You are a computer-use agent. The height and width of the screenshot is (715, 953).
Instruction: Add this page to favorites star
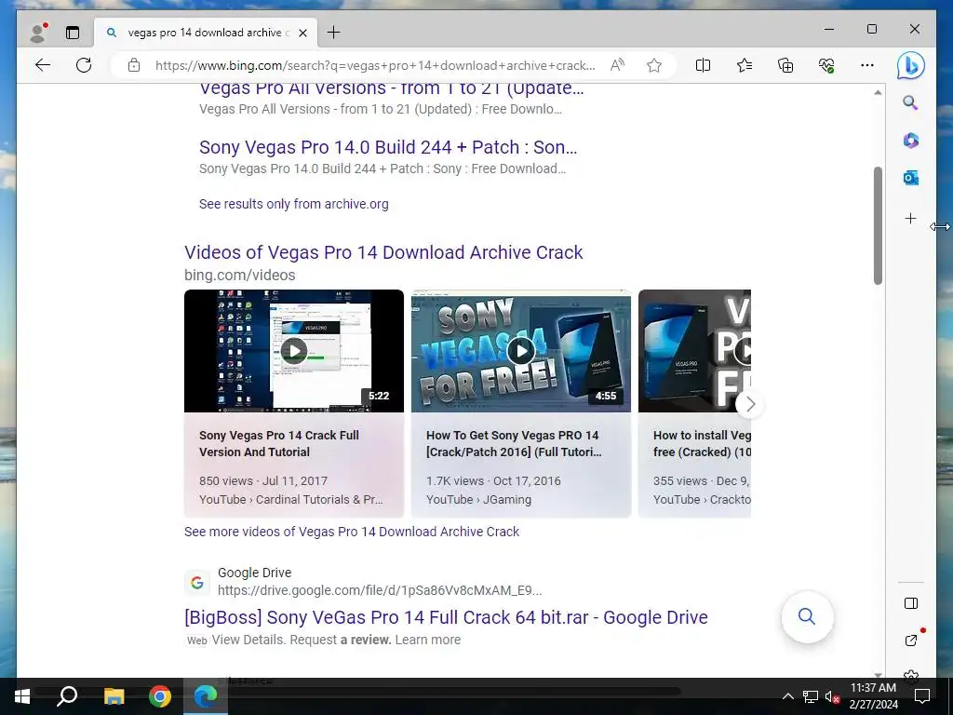(654, 65)
